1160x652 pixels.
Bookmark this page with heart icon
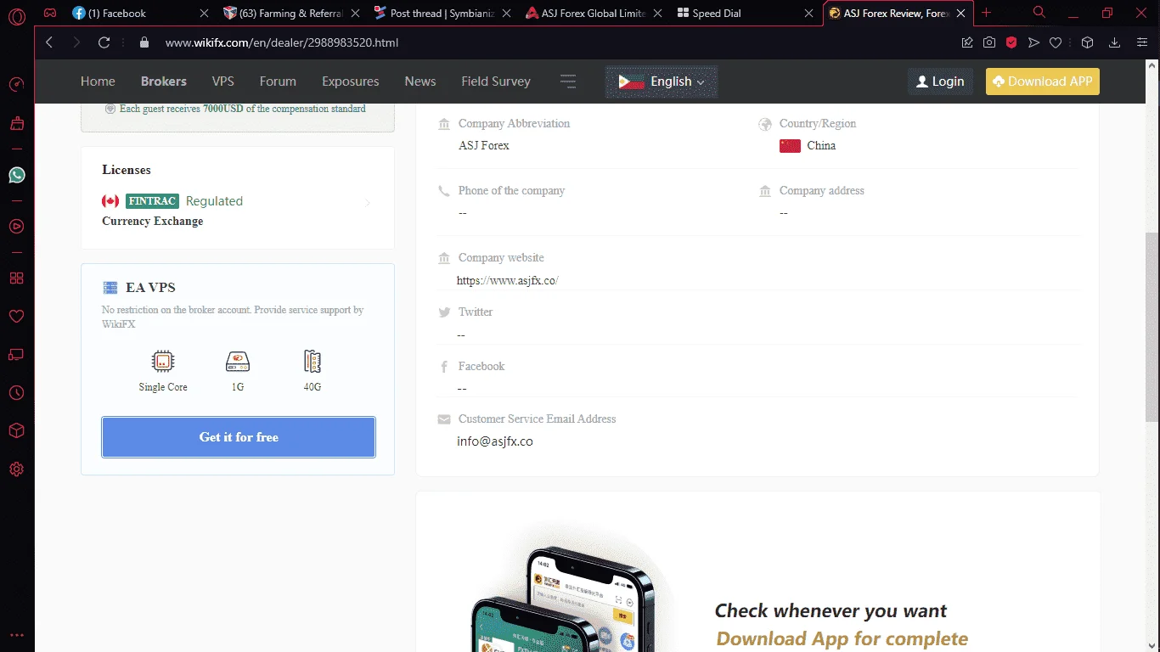(x=1056, y=42)
